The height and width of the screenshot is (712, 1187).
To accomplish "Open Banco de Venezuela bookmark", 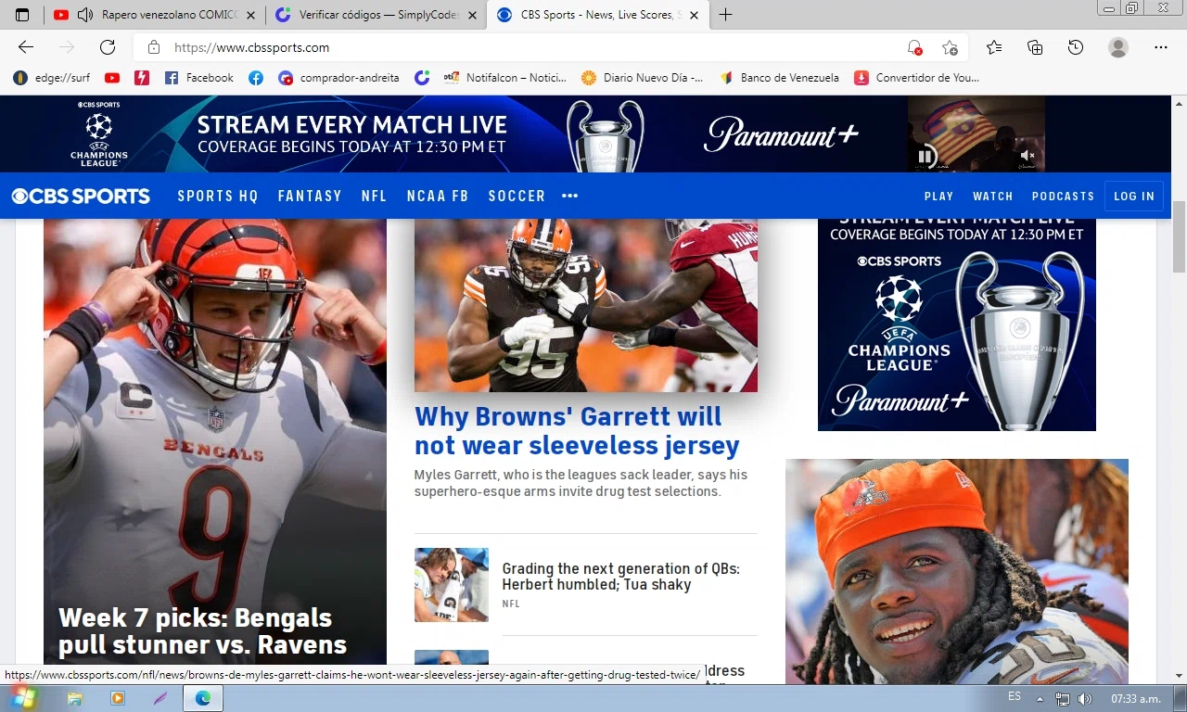I will click(779, 78).
